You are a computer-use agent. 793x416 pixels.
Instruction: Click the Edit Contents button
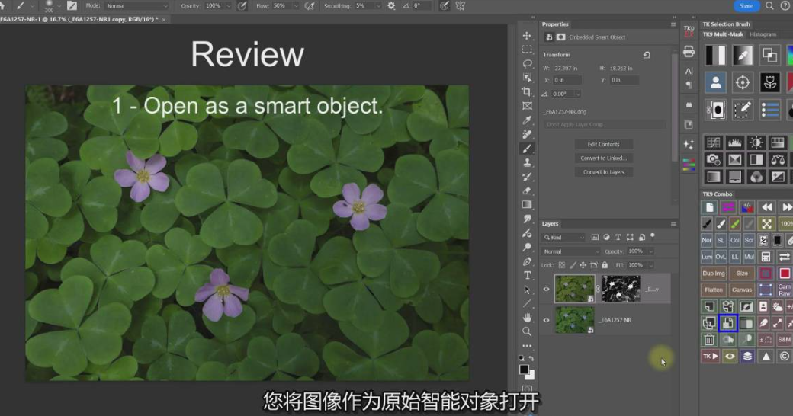[x=603, y=144]
